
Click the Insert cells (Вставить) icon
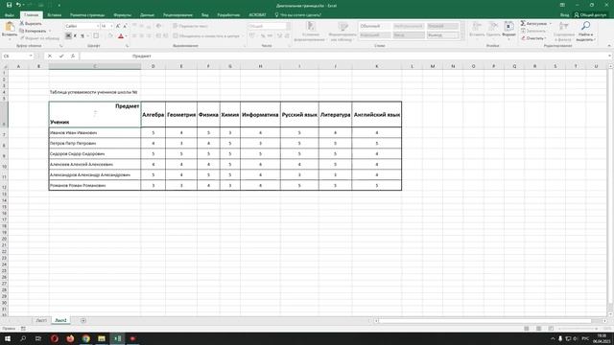[477, 26]
